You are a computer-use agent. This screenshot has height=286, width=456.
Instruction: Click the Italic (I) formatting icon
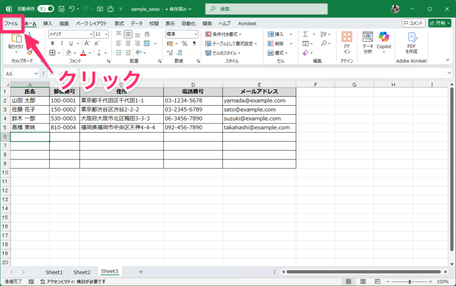(x=61, y=44)
